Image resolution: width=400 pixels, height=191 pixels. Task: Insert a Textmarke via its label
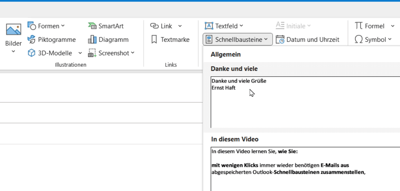[175, 39]
